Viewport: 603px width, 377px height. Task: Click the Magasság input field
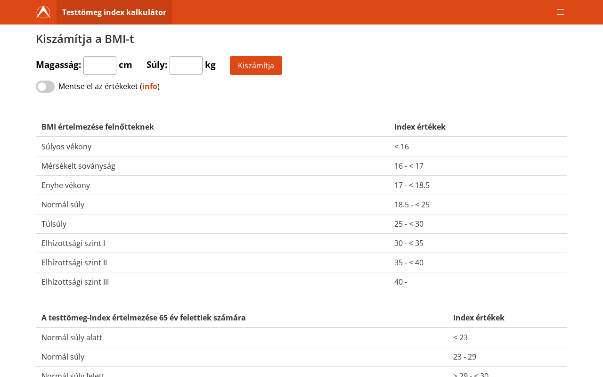[x=100, y=66]
